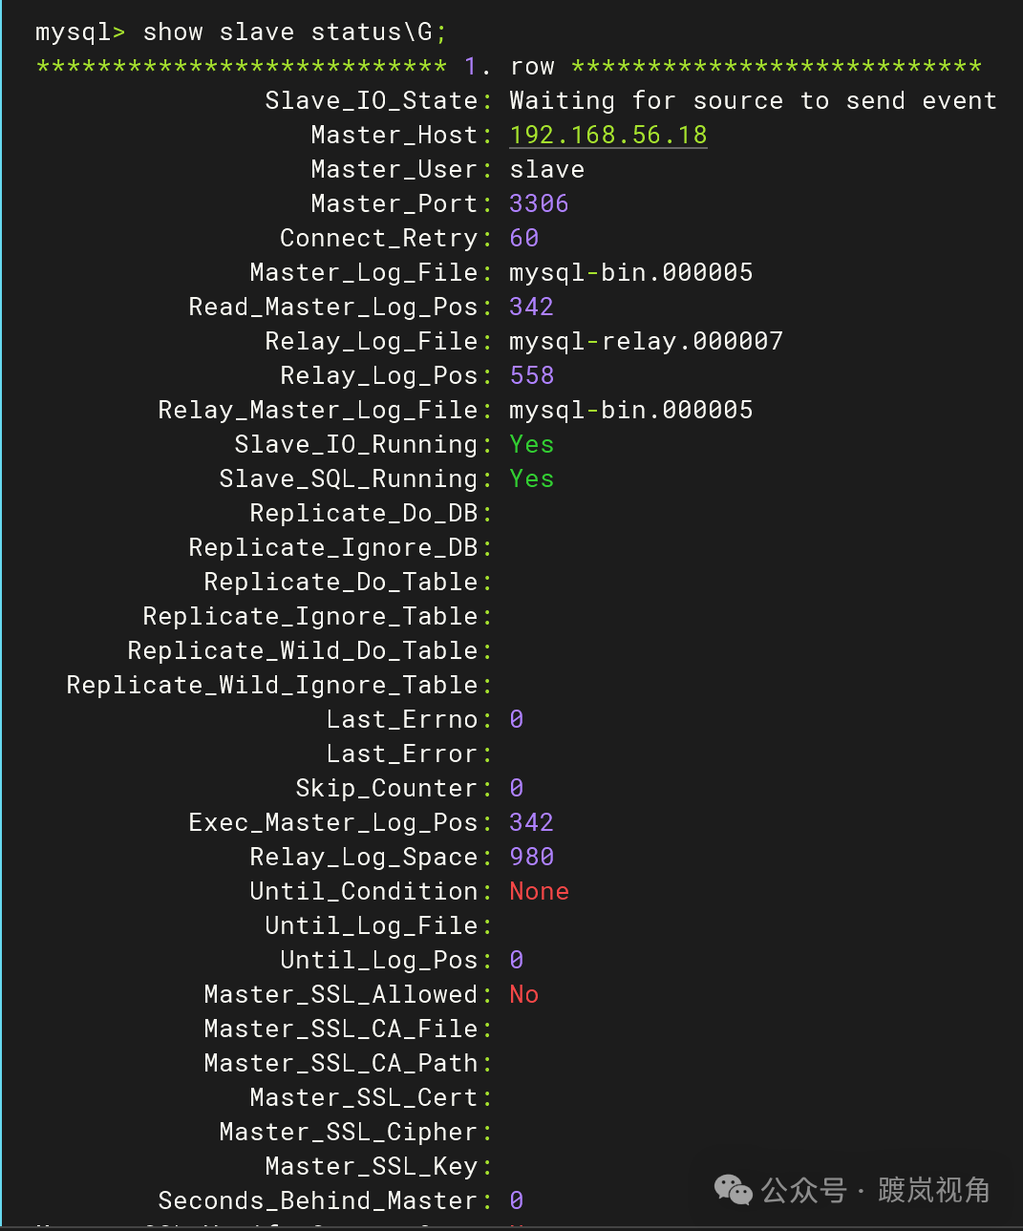Click the Master_Port value 3306
The height and width of the screenshot is (1231, 1023).
click(x=539, y=203)
